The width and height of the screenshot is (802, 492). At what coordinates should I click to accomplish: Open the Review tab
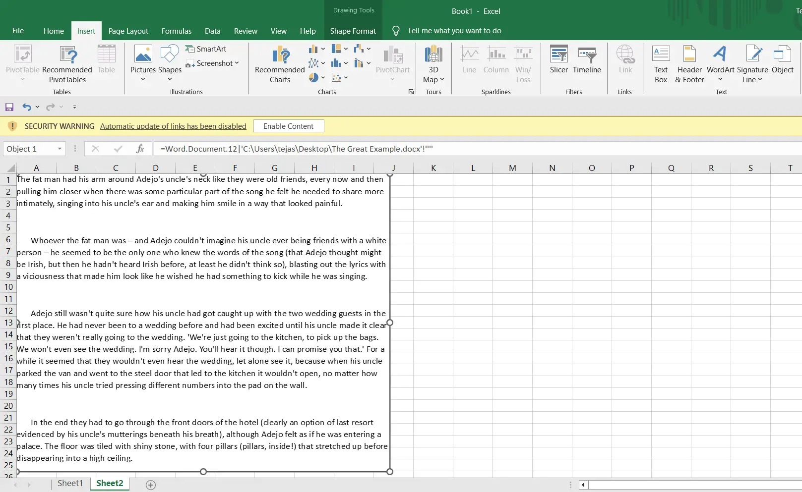coord(246,31)
